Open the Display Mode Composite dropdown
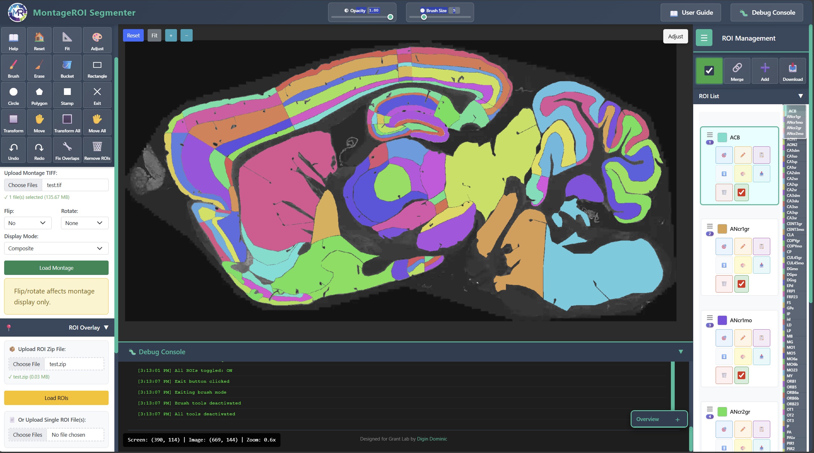 coord(56,248)
